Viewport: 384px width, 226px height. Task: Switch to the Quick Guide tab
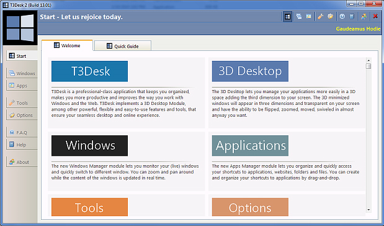(x=123, y=46)
